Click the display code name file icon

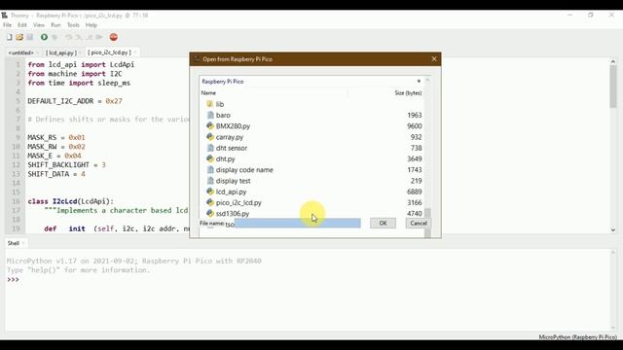coord(210,169)
